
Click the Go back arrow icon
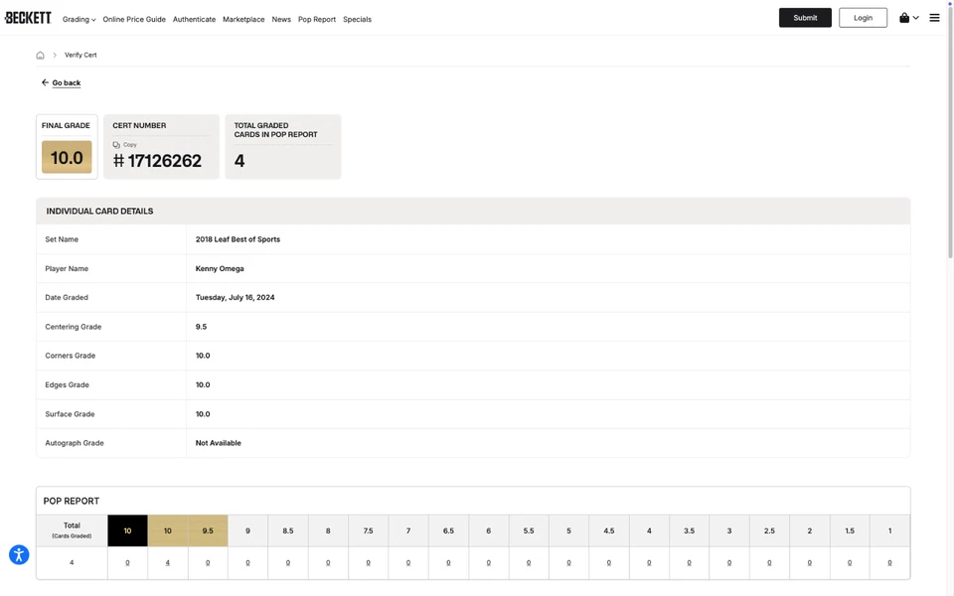(x=45, y=82)
